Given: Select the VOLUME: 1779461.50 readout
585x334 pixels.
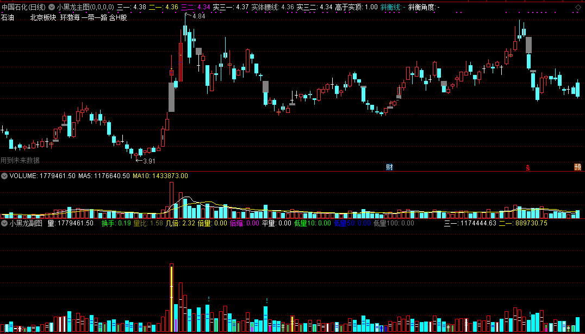Looking at the screenshot, I should click(x=42, y=176).
